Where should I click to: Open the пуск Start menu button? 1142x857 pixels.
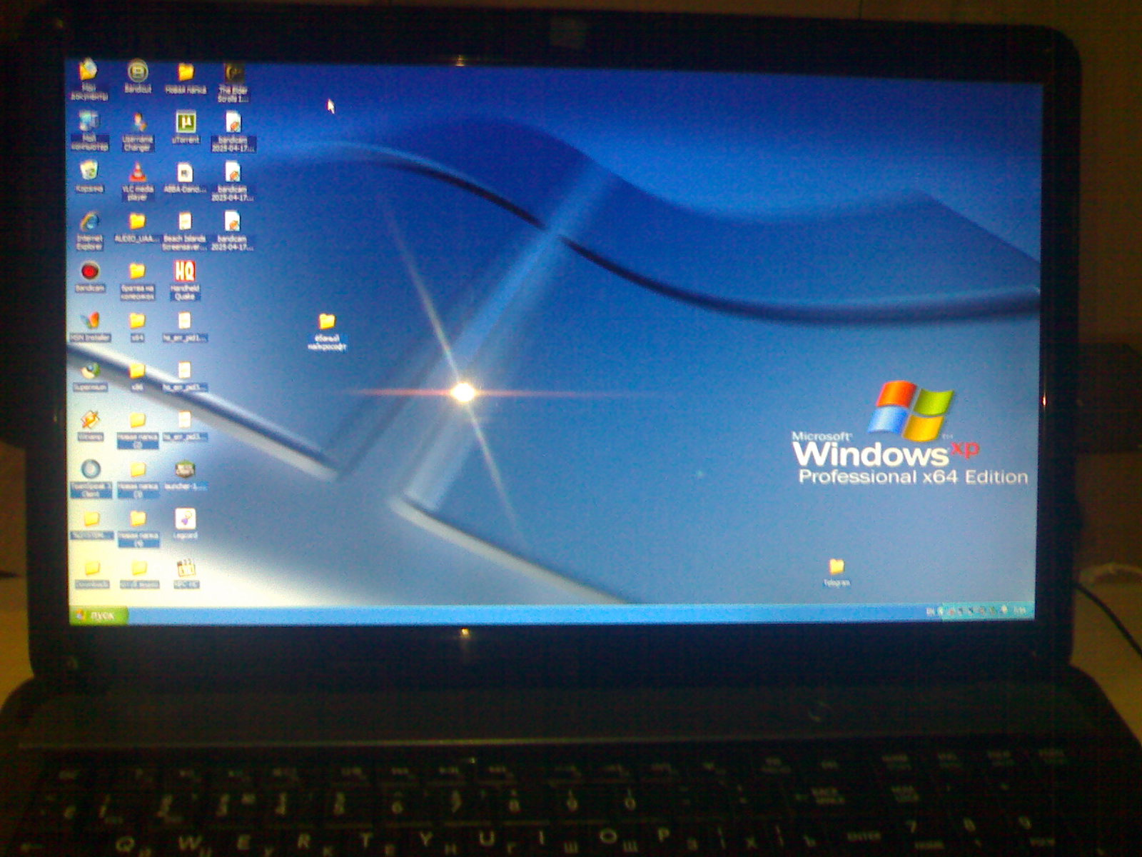tap(98, 615)
